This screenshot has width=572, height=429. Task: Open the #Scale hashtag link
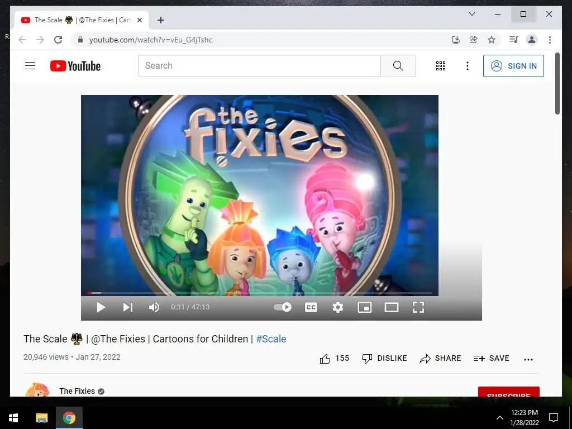pos(271,339)
